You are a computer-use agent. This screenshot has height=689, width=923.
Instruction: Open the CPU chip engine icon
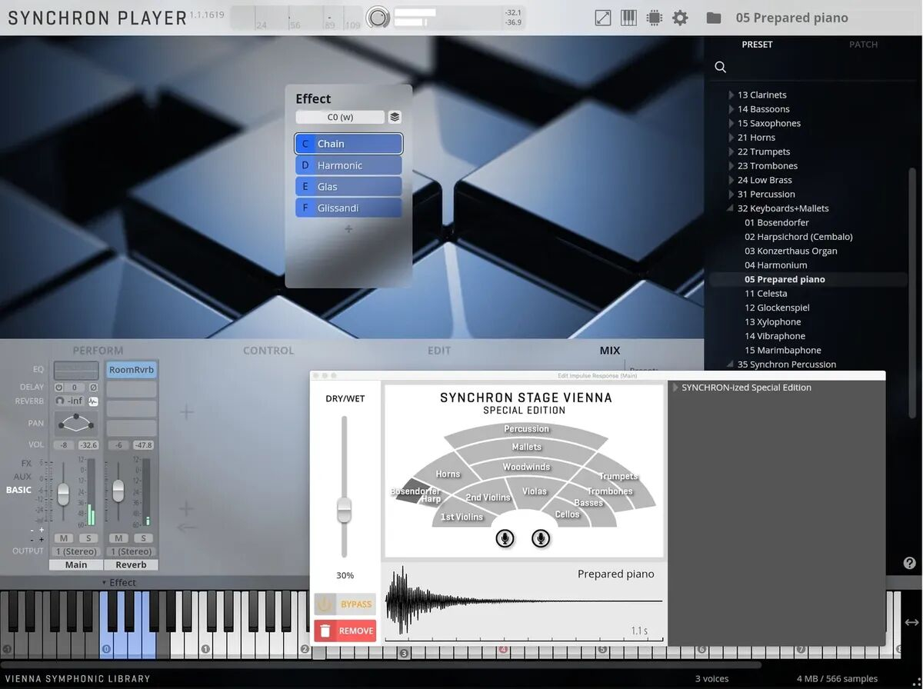click(x=654, y=18)
